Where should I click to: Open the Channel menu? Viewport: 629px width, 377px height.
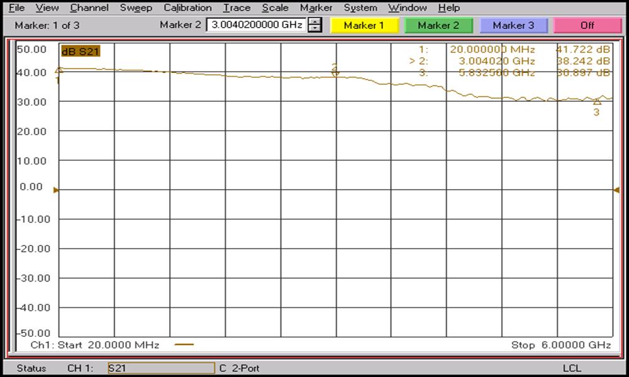[89, 8]
